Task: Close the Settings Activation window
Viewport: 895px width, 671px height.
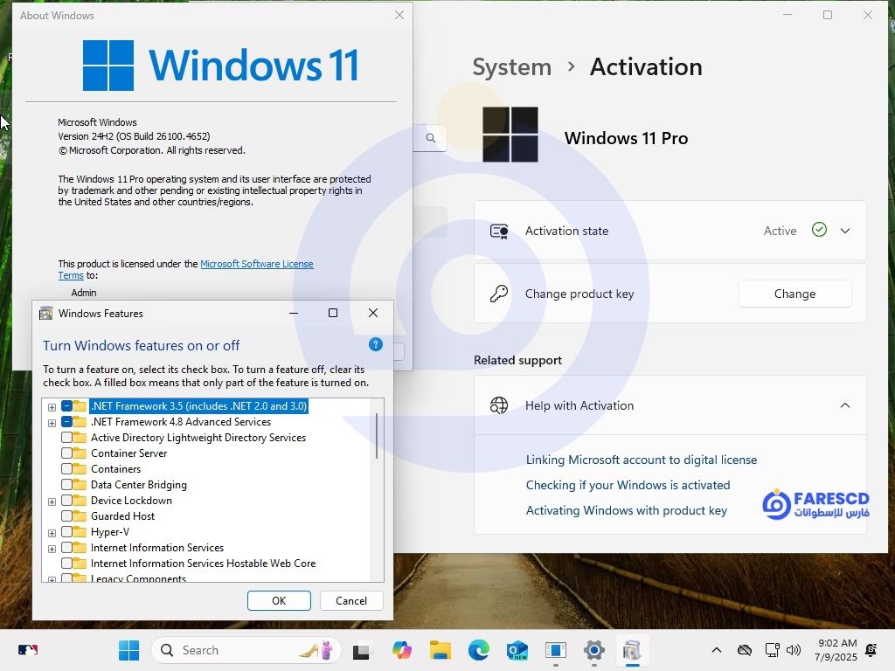Action: pos(868,15)
